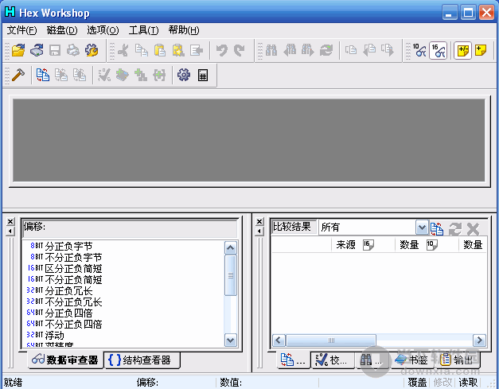Image resolution: width=499 pixels, height=389 pixels.
Task: Click the Undo arrow icon
Action: (221, 50)
